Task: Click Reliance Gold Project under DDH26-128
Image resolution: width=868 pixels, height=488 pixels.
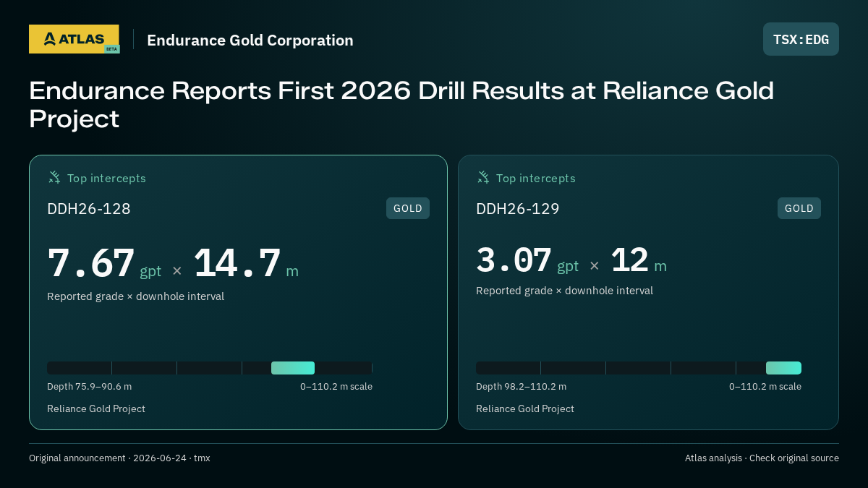Action: [96, 409]
